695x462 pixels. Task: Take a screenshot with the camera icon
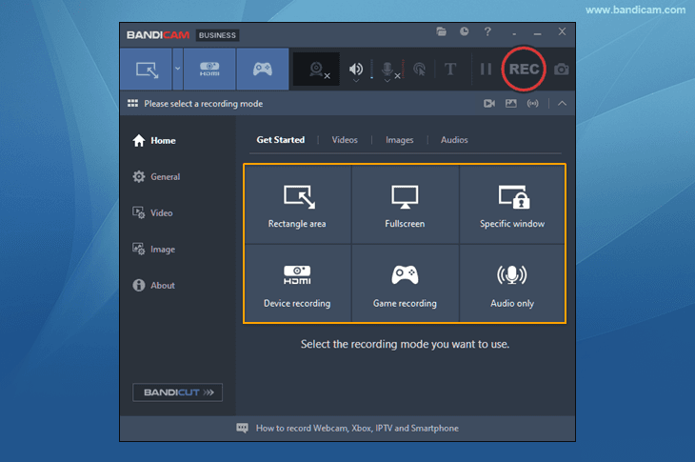(x=562, y=70)
